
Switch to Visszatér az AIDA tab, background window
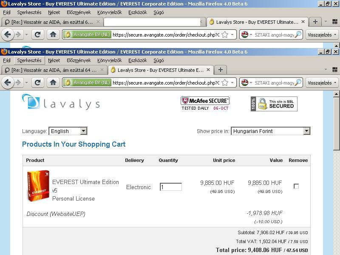(x=52, y=22)
